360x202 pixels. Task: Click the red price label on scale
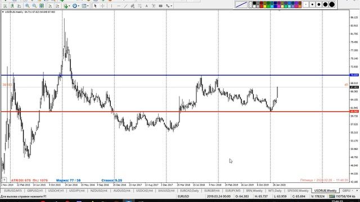pyautogui.click(x=354, y=112)
